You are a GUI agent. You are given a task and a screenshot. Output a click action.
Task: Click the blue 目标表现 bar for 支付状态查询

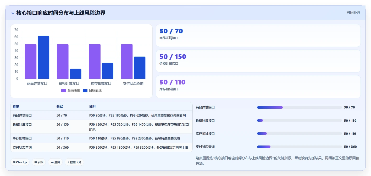click(x=140, y=68)
